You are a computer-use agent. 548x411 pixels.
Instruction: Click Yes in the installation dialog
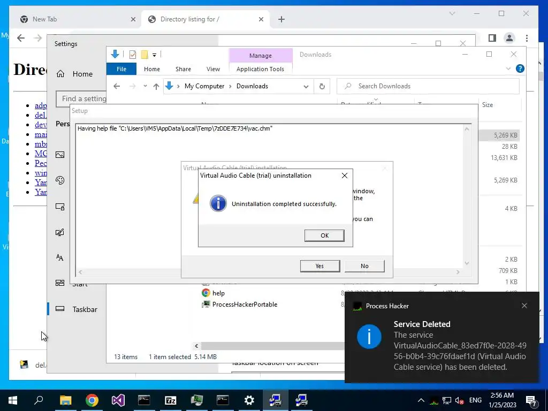point(320,266)
